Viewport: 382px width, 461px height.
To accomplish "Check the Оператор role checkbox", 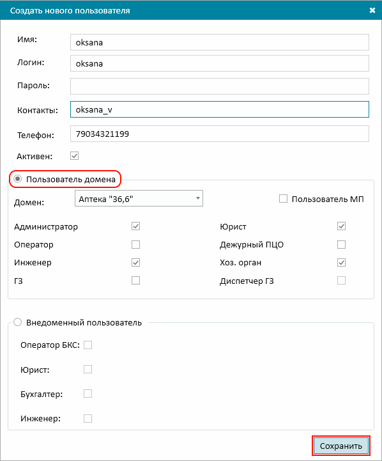I will [135, 244].
